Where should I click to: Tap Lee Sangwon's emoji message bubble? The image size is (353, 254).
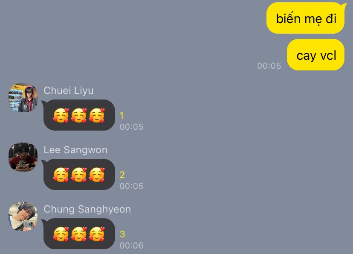pyautogui.click(x=79, y=175)
